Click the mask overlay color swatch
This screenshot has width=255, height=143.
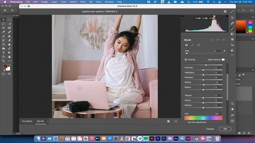click(x=223, y=60)
